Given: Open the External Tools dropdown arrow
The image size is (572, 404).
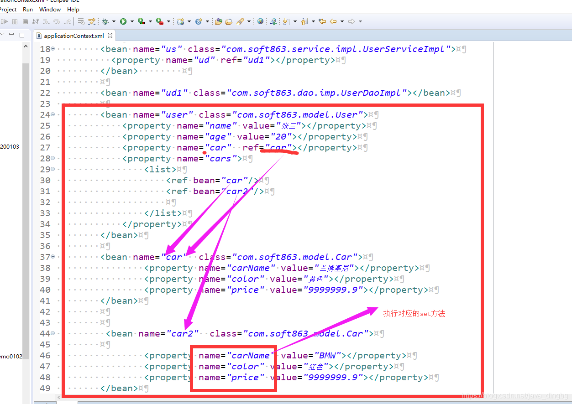Looking at the screenshot, I should pos(168,21).
